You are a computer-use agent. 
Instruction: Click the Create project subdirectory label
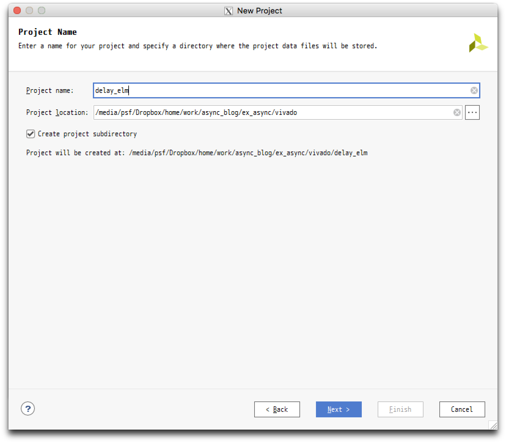click(x=87, y=134)
